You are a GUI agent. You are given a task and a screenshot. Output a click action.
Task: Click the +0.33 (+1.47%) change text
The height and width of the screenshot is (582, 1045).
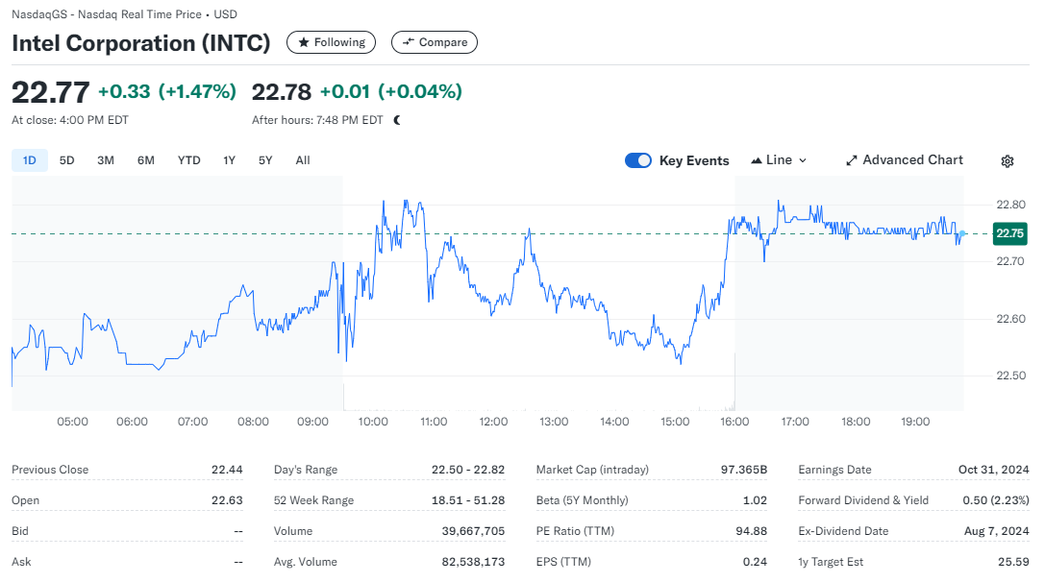pos(167,91)
